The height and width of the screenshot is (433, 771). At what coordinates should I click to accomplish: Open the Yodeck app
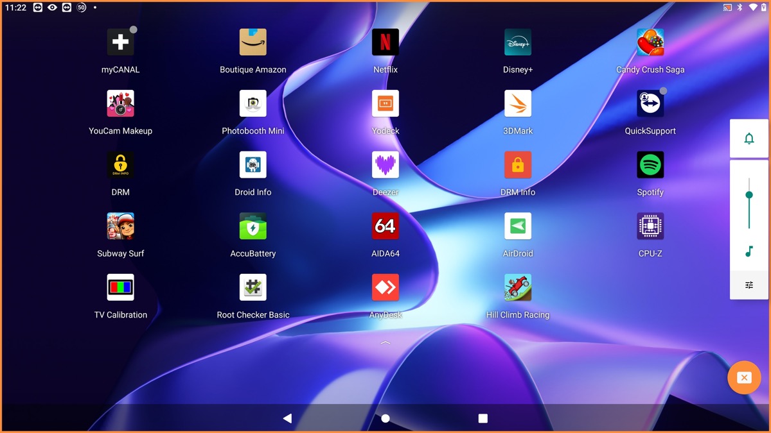(385, 103)
